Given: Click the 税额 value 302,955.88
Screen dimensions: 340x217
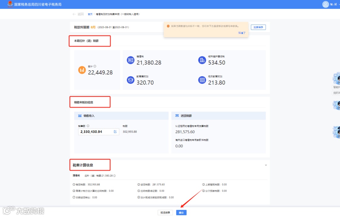Looking at the screenshot, I should (130, 132).
